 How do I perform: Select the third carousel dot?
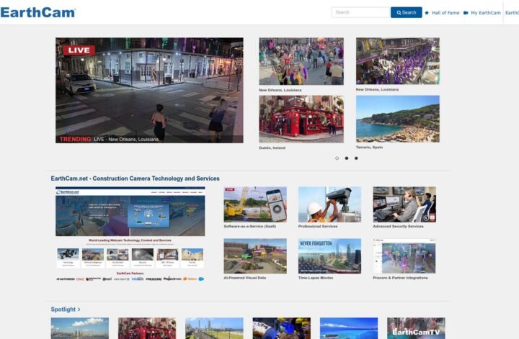[356, 158]
